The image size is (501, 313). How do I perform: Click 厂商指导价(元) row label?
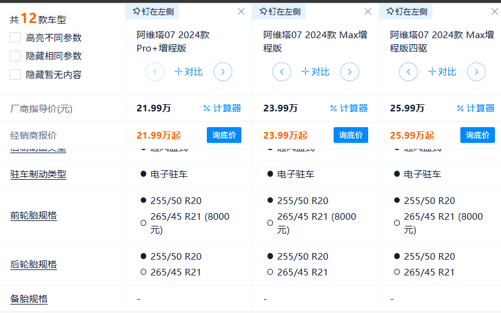click(41, 109)
